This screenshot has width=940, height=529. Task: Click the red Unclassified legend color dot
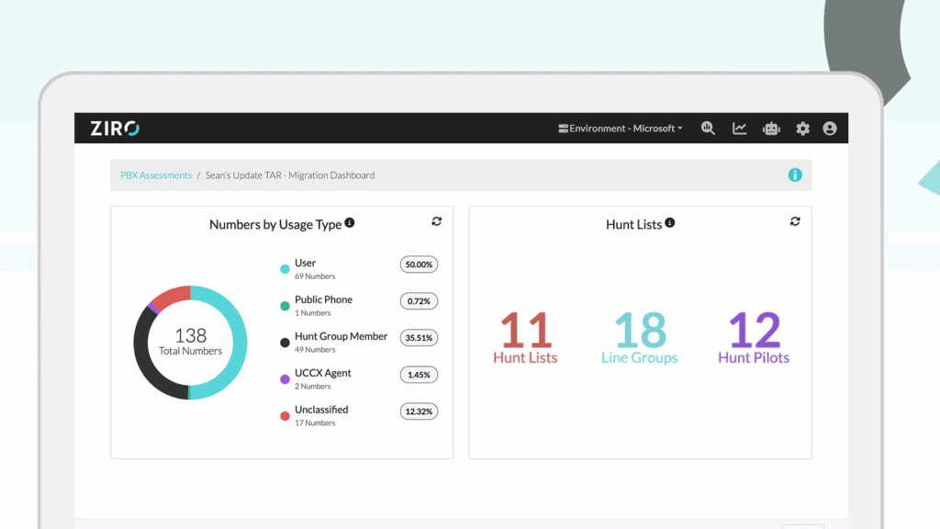click(285, 416)
